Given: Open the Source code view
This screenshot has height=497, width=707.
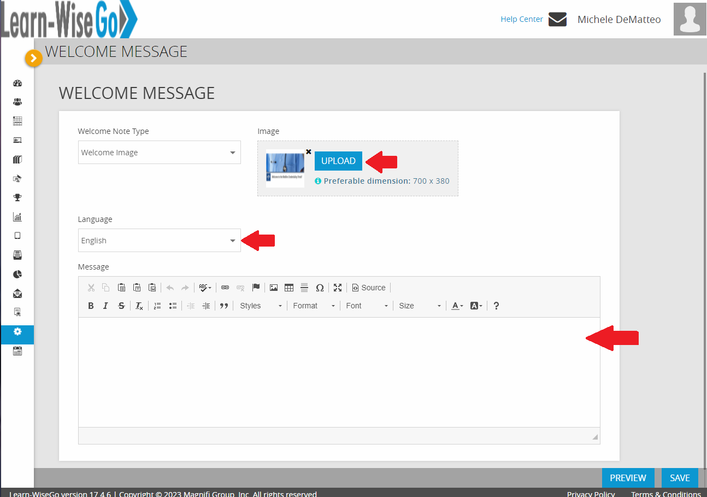Looking at the screenshot, I should pos(369,287).
